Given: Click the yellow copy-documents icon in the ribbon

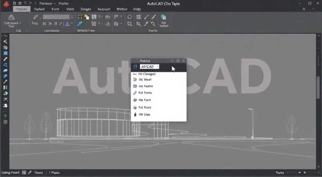Looking at the screenshot, I should click(87, 17).
